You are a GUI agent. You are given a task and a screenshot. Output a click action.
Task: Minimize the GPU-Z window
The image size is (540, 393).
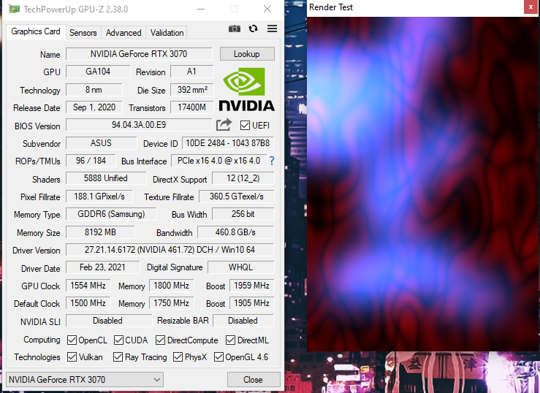click(201, 9)
